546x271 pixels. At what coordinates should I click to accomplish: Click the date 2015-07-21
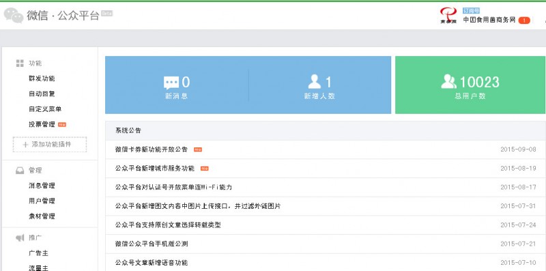point(518,244)
